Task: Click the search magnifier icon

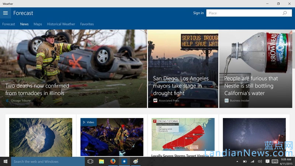Action: coord(285,13)
